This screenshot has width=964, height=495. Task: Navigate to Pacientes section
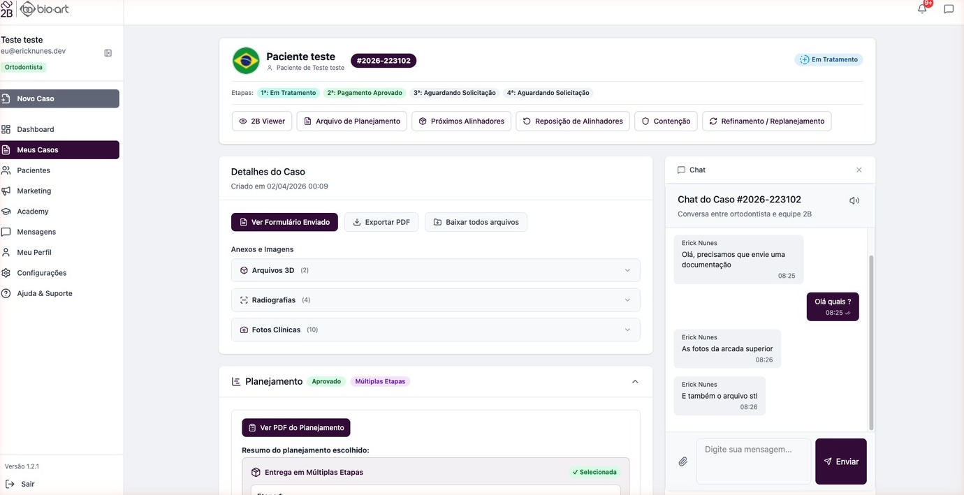click(x=60, y=170)
